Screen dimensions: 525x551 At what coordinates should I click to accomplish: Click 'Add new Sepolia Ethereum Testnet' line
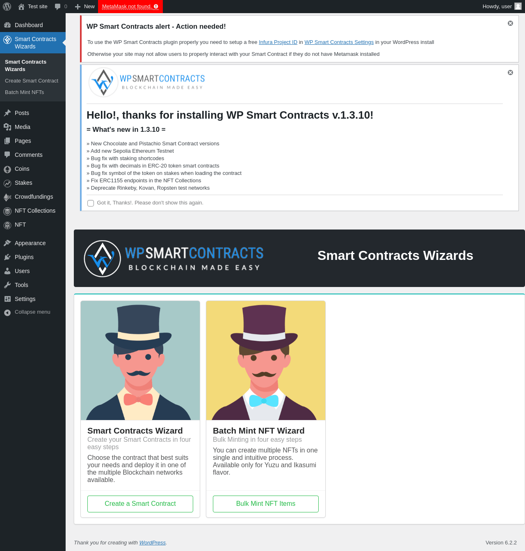[130, 151]
